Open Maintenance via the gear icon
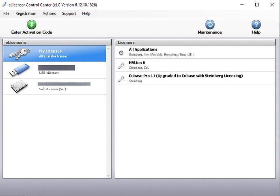Image resolution: width=280 pixels, height=196 pixels. click(x=210, y=25)
